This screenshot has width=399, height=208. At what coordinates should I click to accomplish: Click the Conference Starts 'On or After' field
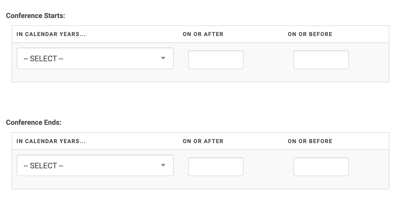click(216, 60)
